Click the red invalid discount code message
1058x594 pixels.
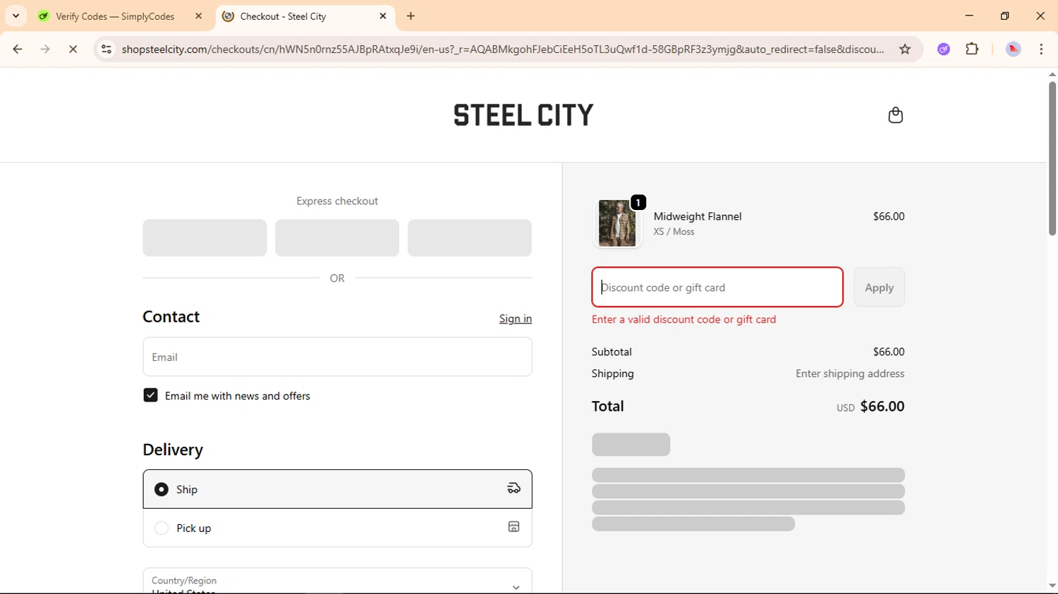(x=683, y=319)
